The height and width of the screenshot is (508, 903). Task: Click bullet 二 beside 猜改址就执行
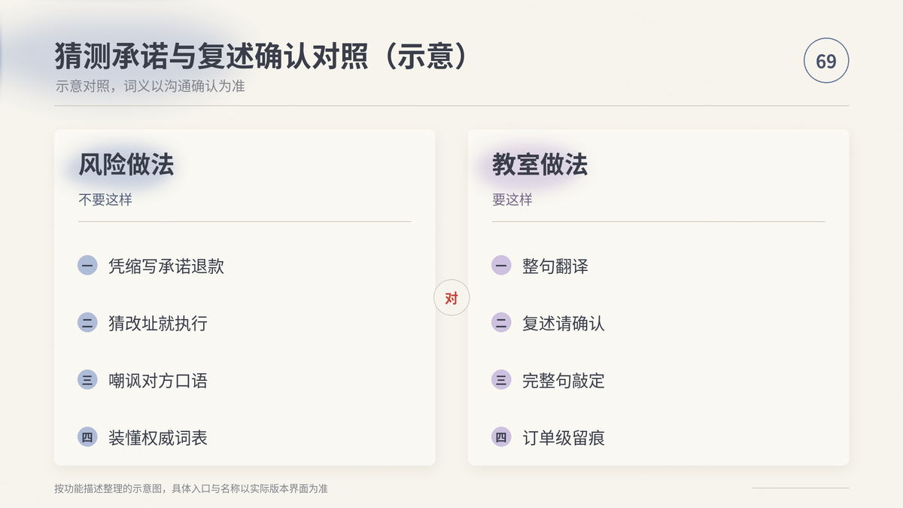87,323
